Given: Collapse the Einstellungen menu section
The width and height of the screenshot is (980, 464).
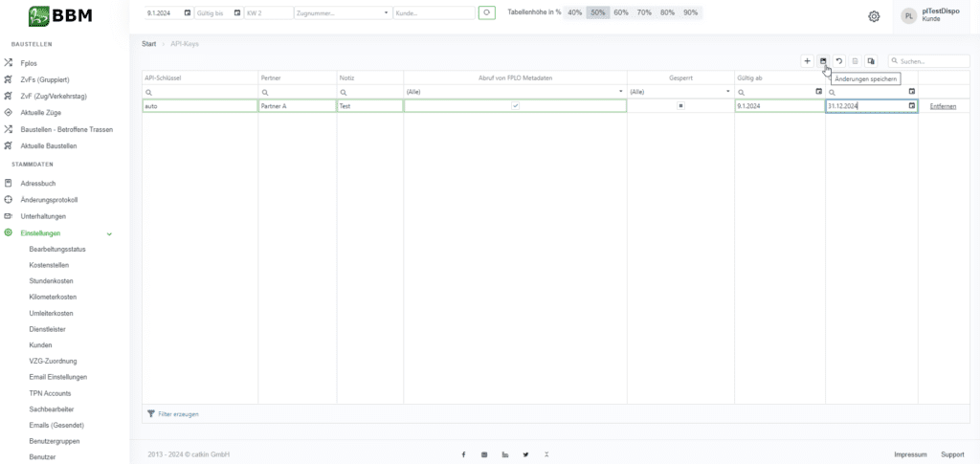Looking at the screenshot, I should 109,233.
